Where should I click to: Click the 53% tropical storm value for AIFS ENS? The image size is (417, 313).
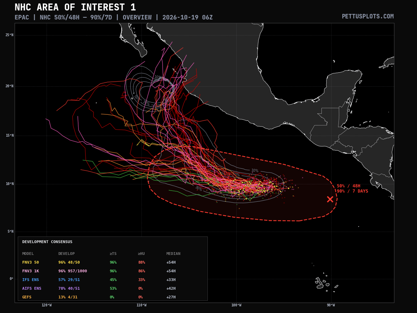tap(113, 289)
